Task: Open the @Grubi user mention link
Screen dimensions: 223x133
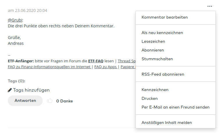Action: point(15,20)
